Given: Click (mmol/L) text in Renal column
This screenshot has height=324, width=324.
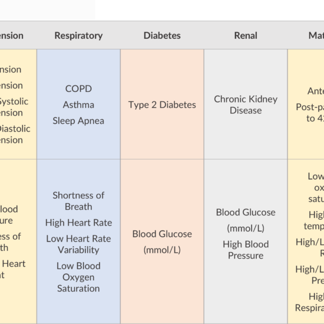Looking at the screenshot, I should point(246,229).
